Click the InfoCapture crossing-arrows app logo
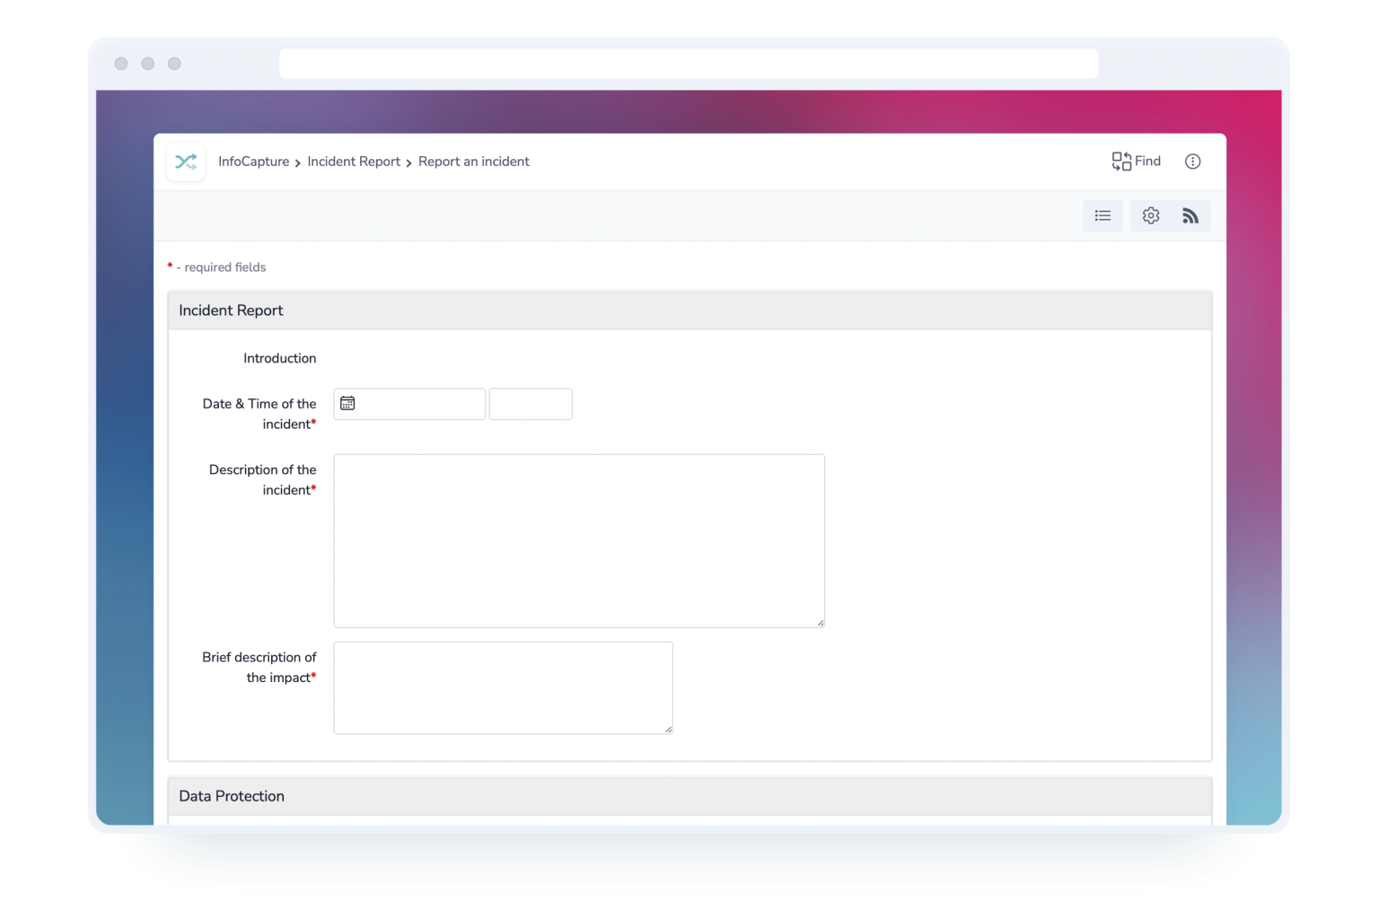Screen dimensions: 1379x919 point(186,162)
